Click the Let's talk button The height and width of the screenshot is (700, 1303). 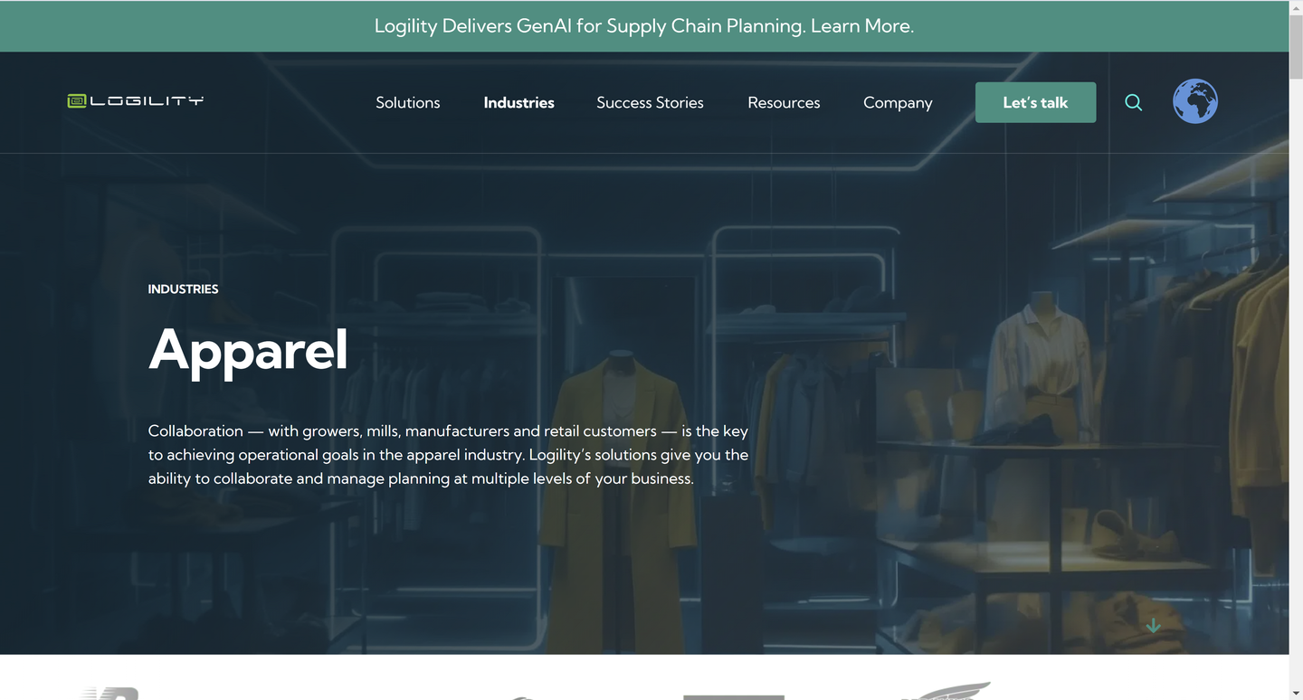click(x=1035, y=102)
